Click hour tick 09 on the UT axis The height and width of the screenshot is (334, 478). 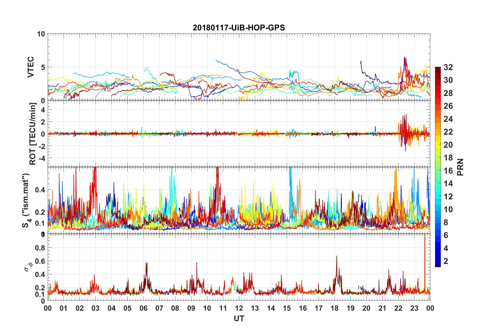(191, 308)
